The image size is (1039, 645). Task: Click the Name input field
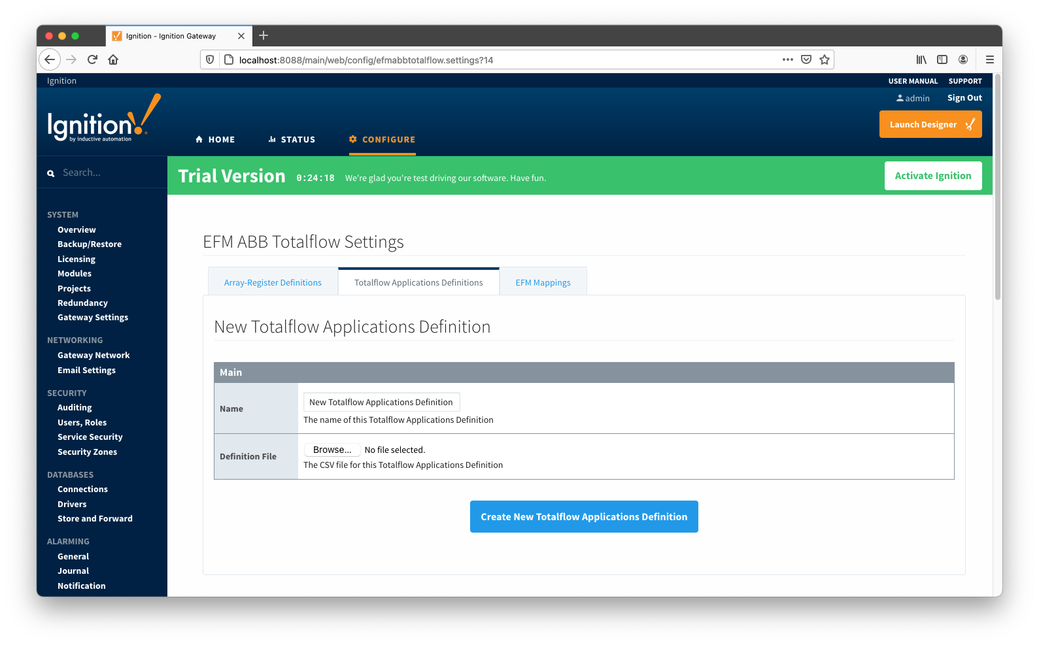click(x=382, y=402)
